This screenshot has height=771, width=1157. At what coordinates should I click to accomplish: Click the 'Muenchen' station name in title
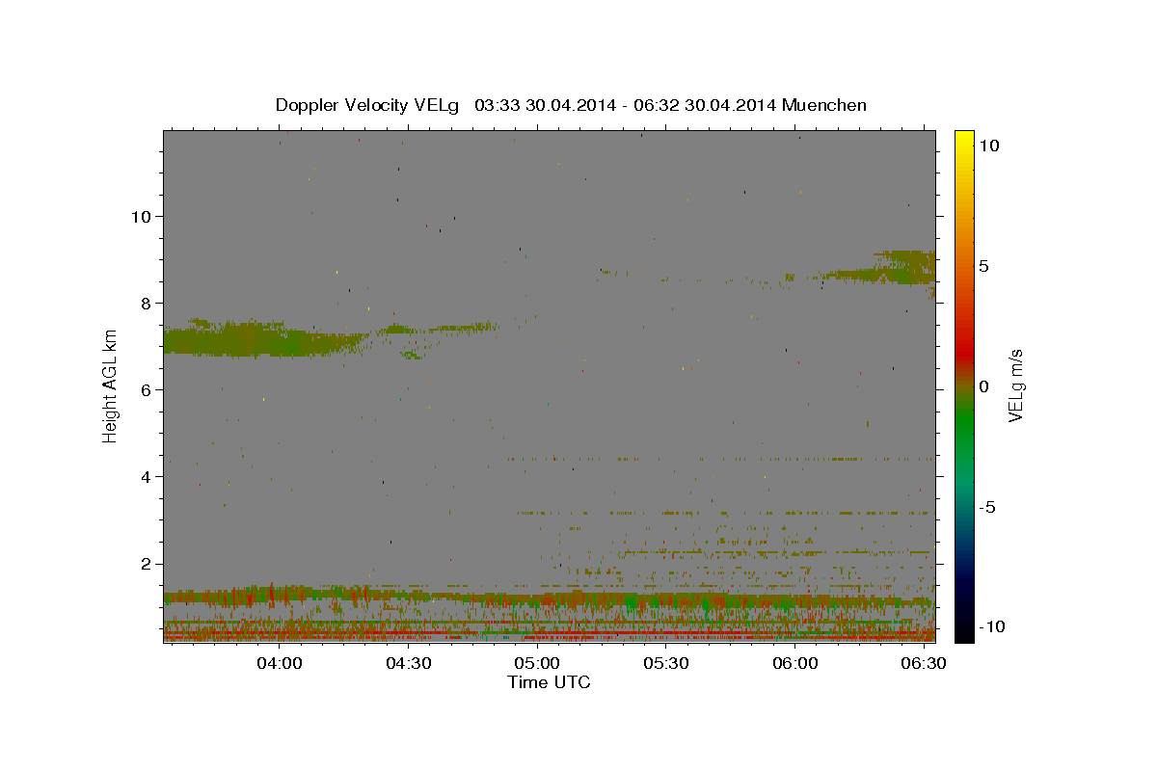tap(824, 105)
